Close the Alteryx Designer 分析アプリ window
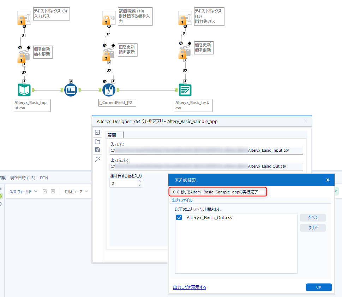 coord(306,121)
